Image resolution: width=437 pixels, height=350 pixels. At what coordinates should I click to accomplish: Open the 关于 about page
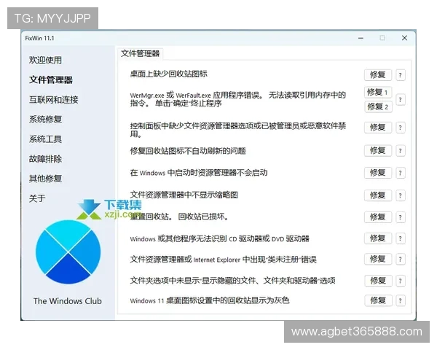37,198
